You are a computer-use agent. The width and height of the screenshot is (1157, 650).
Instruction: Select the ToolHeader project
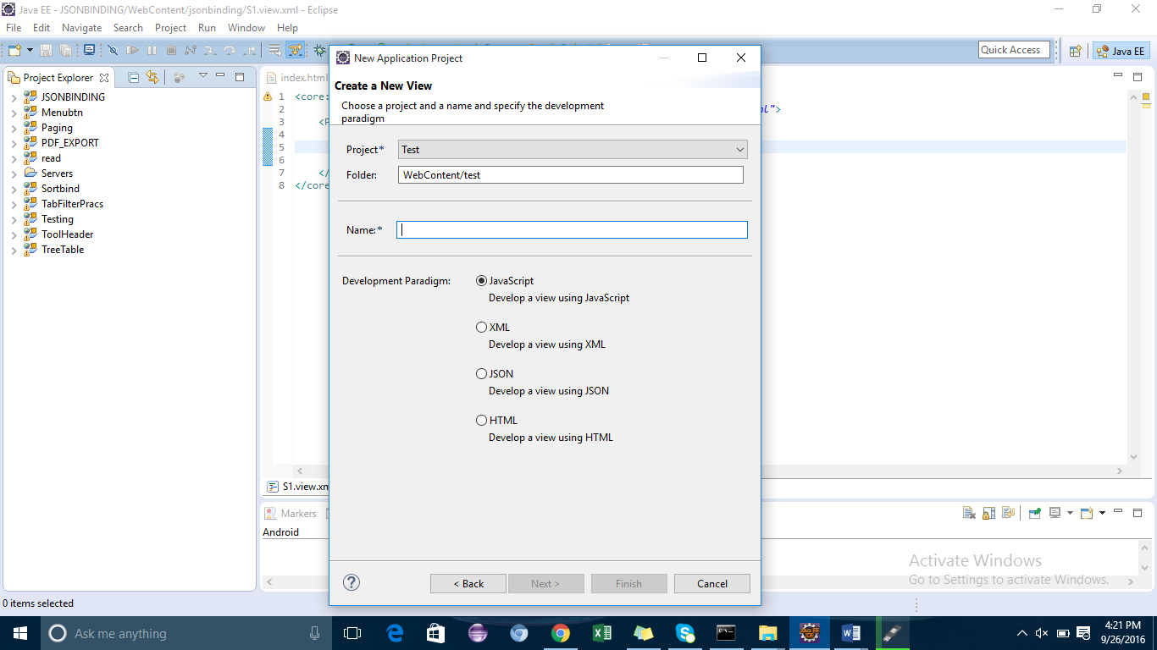pos(67,234)
